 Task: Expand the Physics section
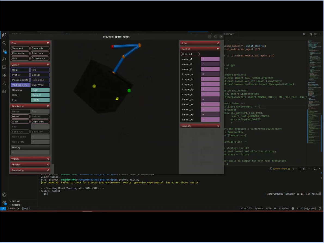coord(30,165)
